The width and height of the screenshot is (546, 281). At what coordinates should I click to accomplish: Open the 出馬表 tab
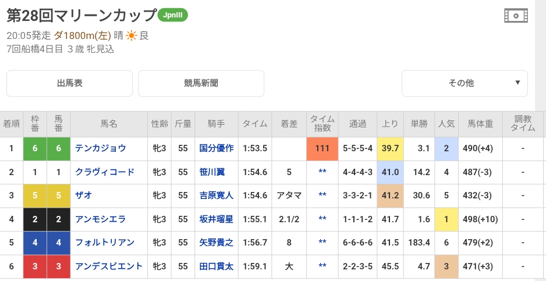(x=69, y=83)
